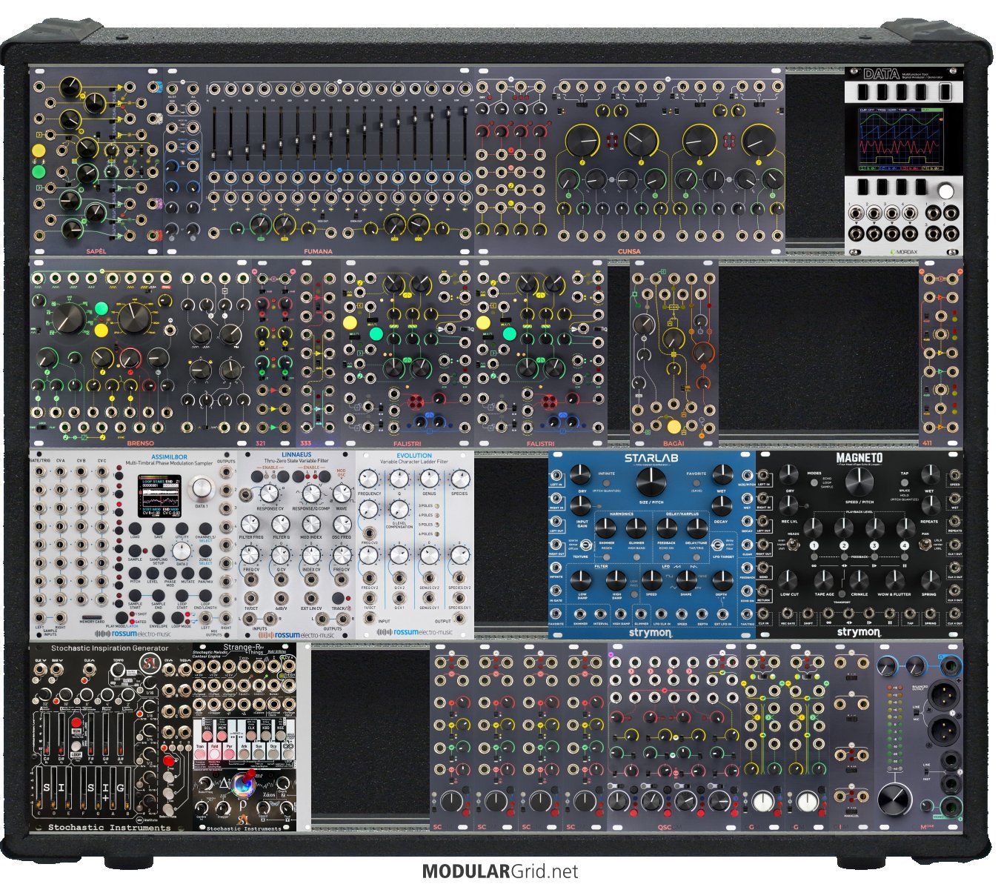Click the large volume knob on output module
This screenshot has height=887, width=1001.
[895, 800]
